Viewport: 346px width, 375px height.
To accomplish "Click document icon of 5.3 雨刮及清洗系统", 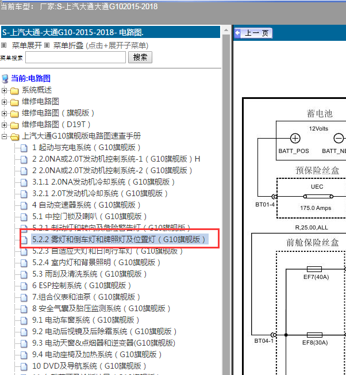I will tap(24, 275).
